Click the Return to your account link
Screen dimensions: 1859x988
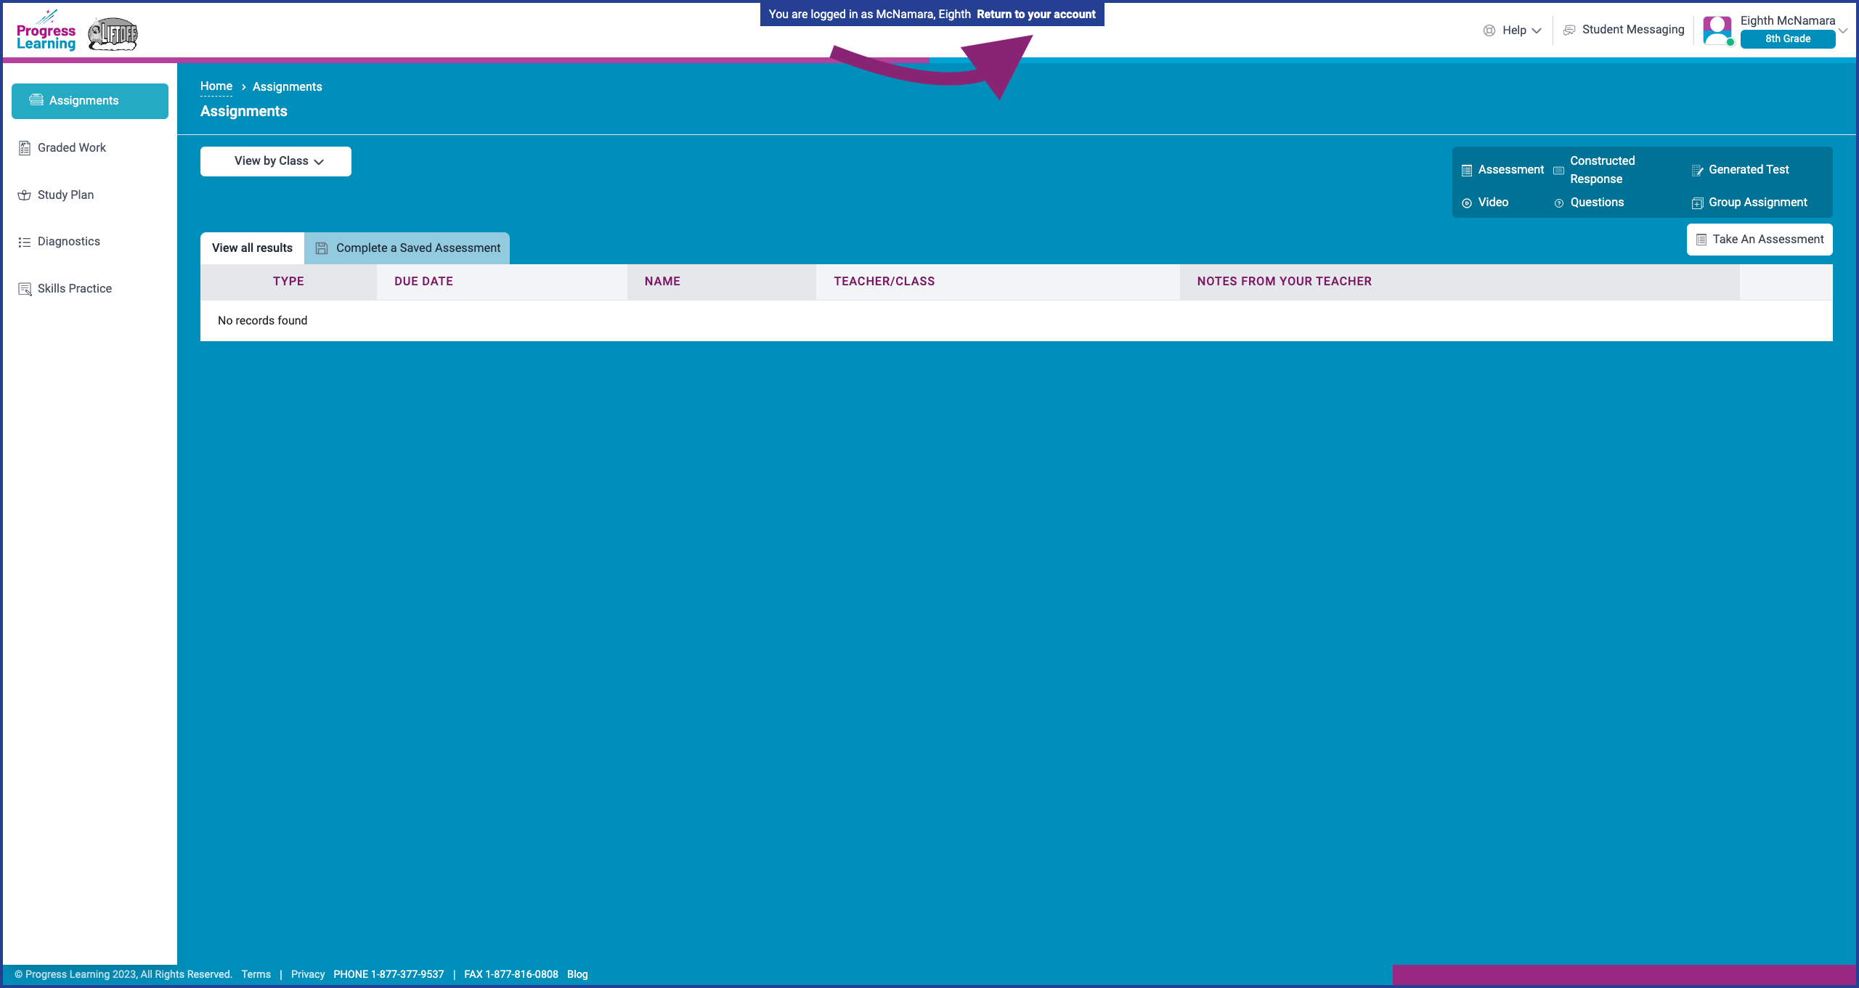click(x=1036, y=15)
